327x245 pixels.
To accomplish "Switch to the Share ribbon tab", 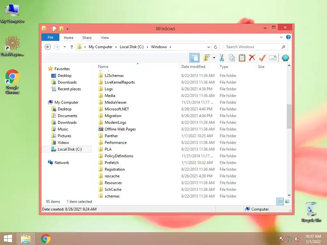I will pos(87,38).
